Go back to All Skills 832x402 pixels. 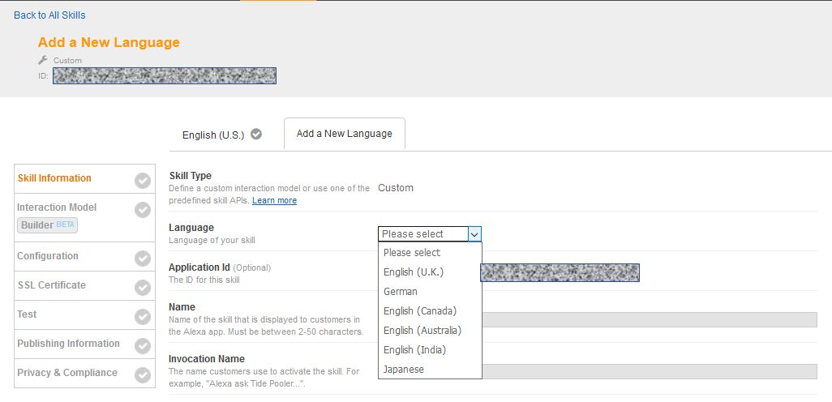(49, 15)
